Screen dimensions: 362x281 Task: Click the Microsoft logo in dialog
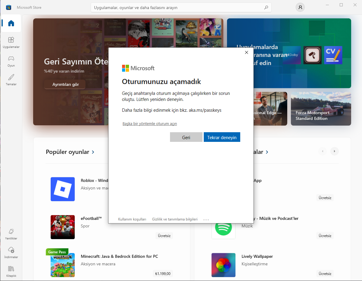pos(138,68)
